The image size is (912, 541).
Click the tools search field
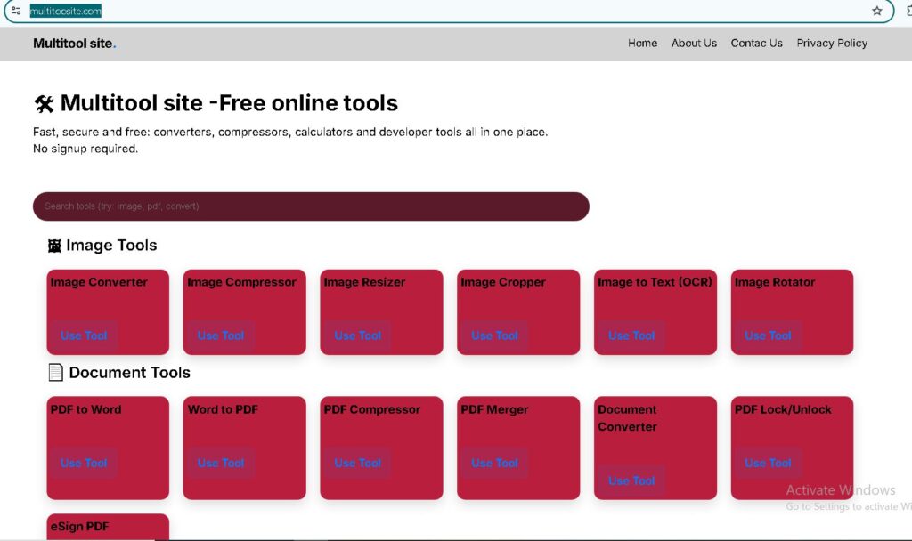311,206
